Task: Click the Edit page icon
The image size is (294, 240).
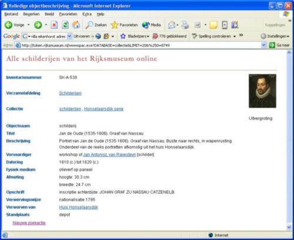Action: [x=198, y=25]
